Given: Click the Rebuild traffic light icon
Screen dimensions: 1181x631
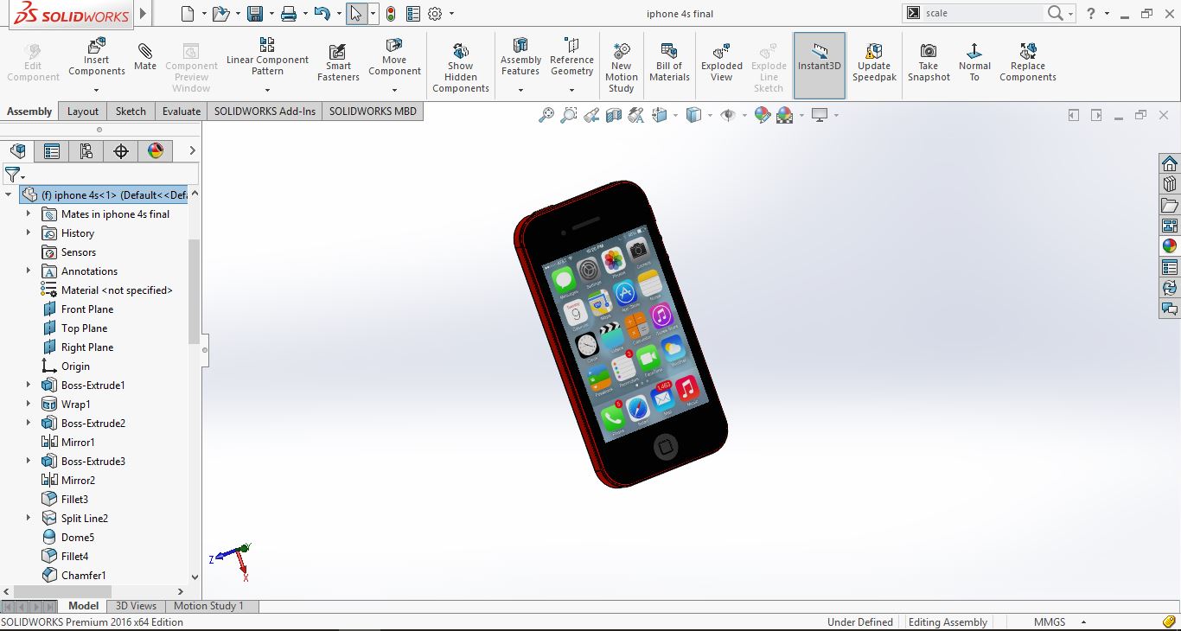Looking at the screenshot, I should coord(391,13).
